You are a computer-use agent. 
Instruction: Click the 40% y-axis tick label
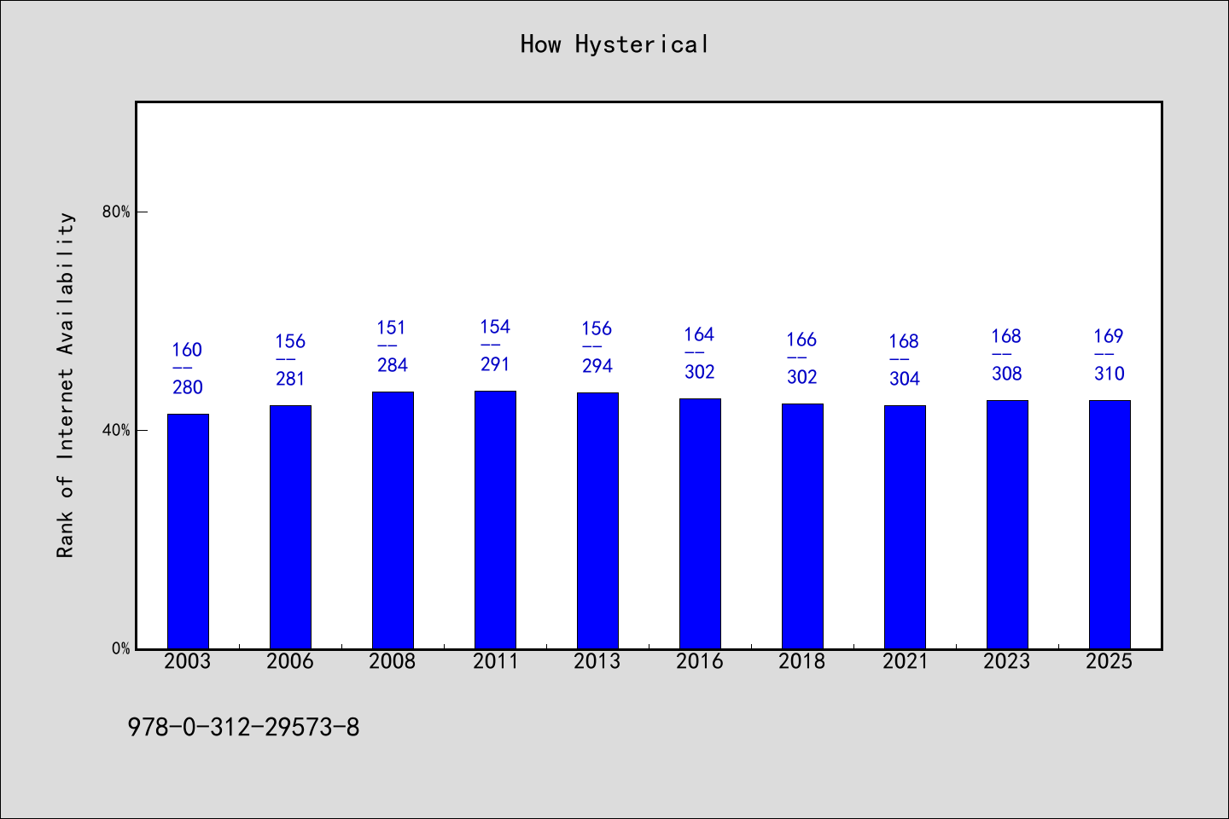click(x=116, y=430)
